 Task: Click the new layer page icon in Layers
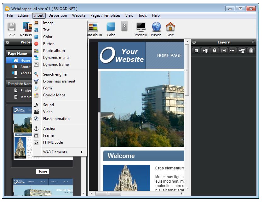tap(196, 50)
